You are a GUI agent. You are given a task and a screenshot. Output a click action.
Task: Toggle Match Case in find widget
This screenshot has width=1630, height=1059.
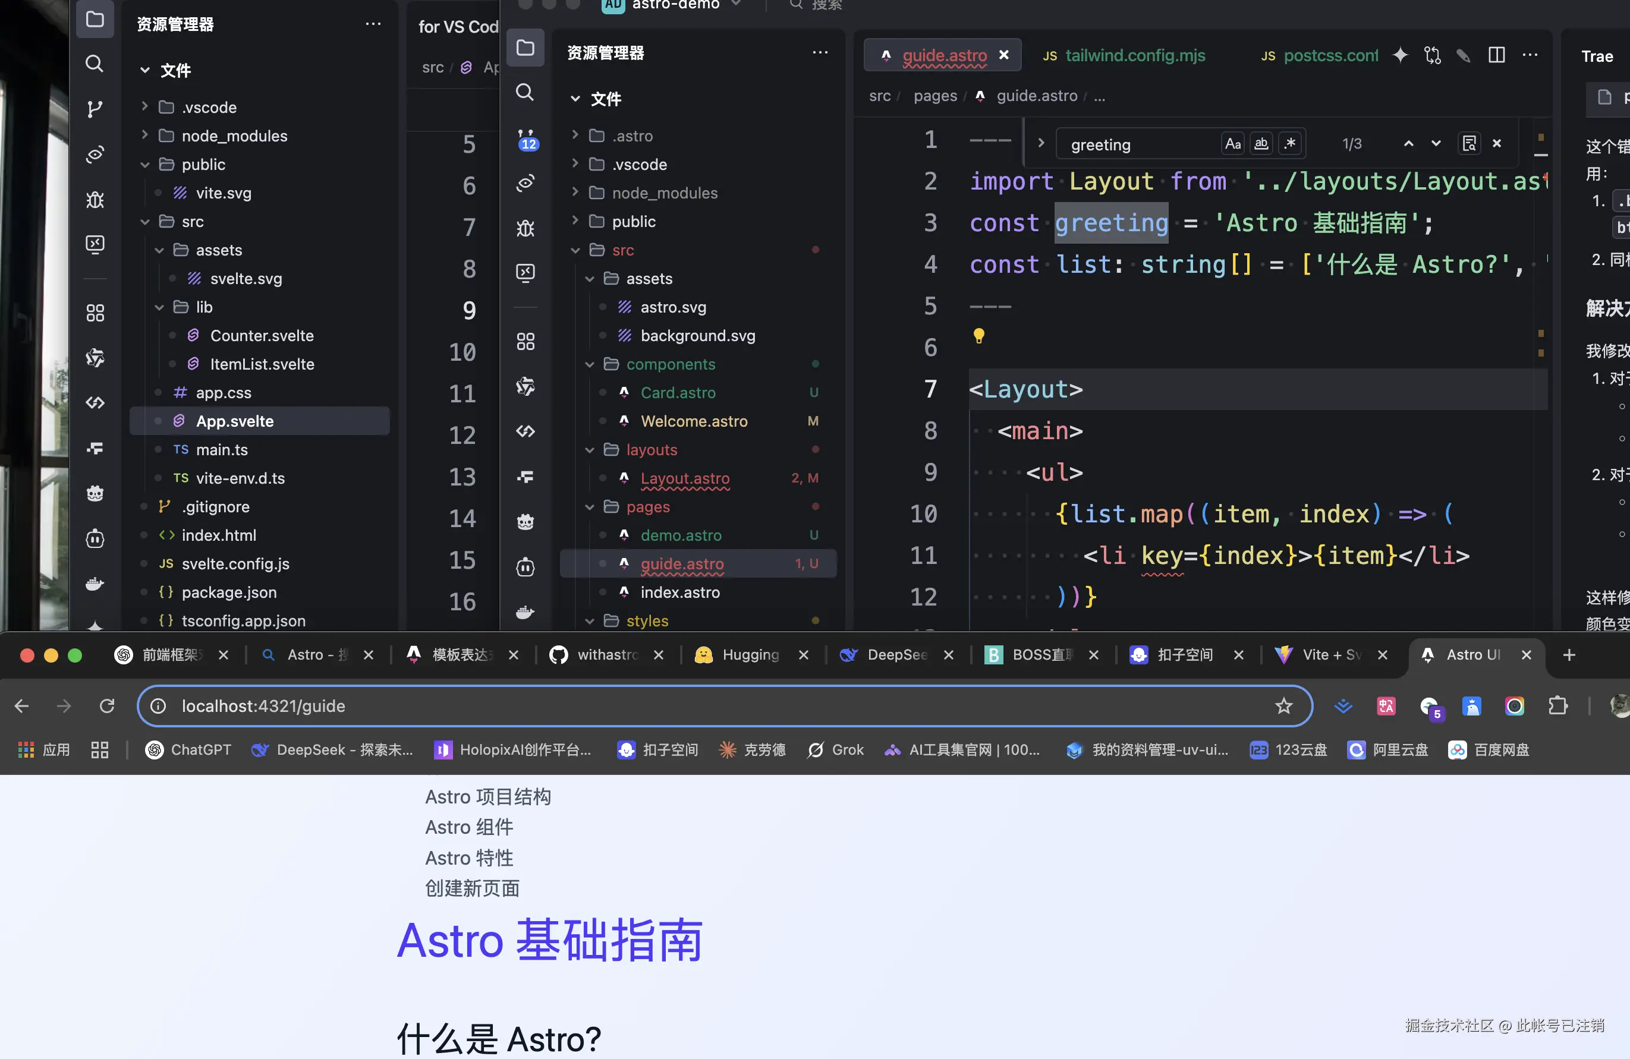1233,144
